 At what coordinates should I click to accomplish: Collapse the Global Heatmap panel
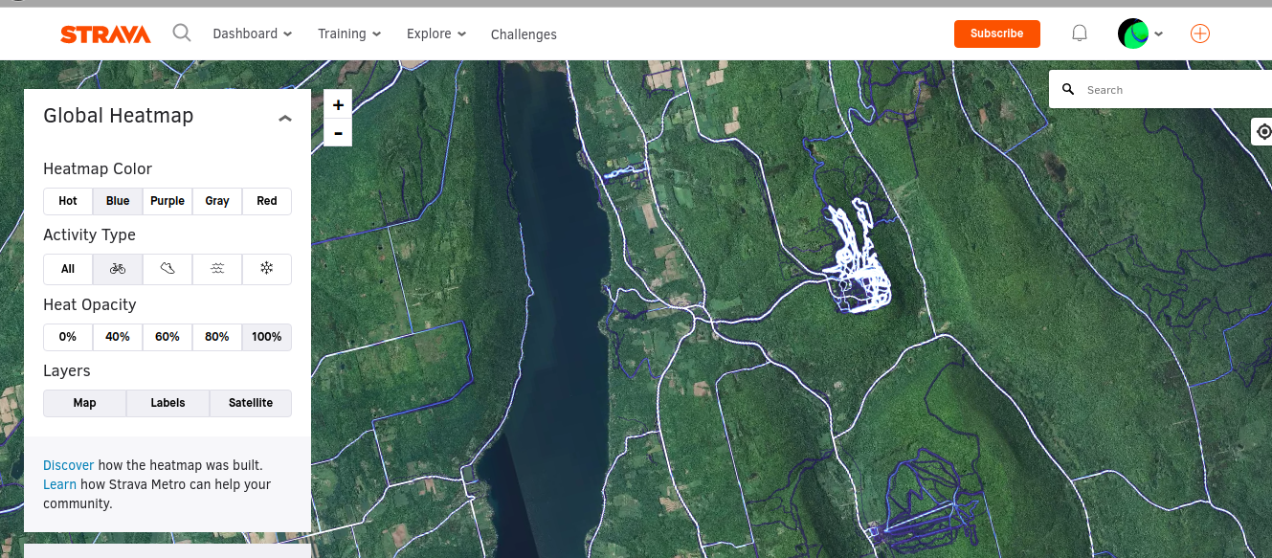pos(284,119)
